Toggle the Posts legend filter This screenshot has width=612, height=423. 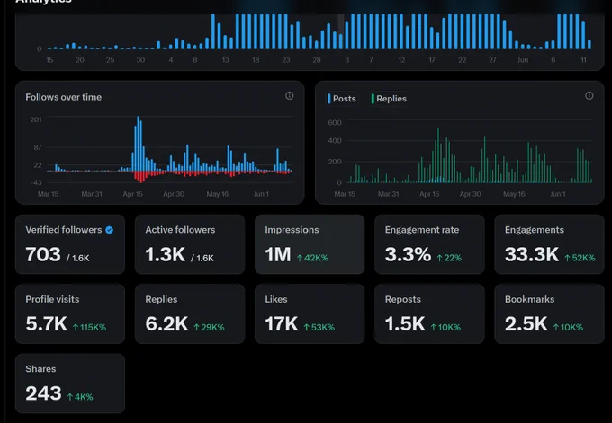(x=342, y=99)
